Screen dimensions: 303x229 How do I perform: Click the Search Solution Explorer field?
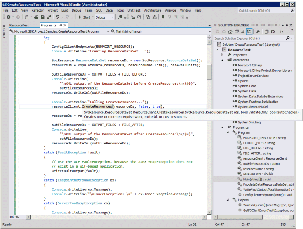pyautogui.click(x=249, y=38)
